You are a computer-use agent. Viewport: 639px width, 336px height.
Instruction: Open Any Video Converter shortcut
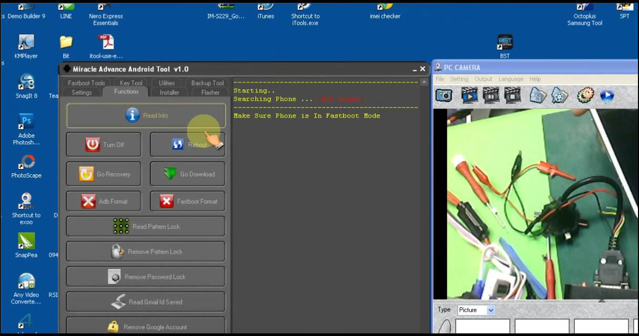pyautogui.click(x=26, y=288)
